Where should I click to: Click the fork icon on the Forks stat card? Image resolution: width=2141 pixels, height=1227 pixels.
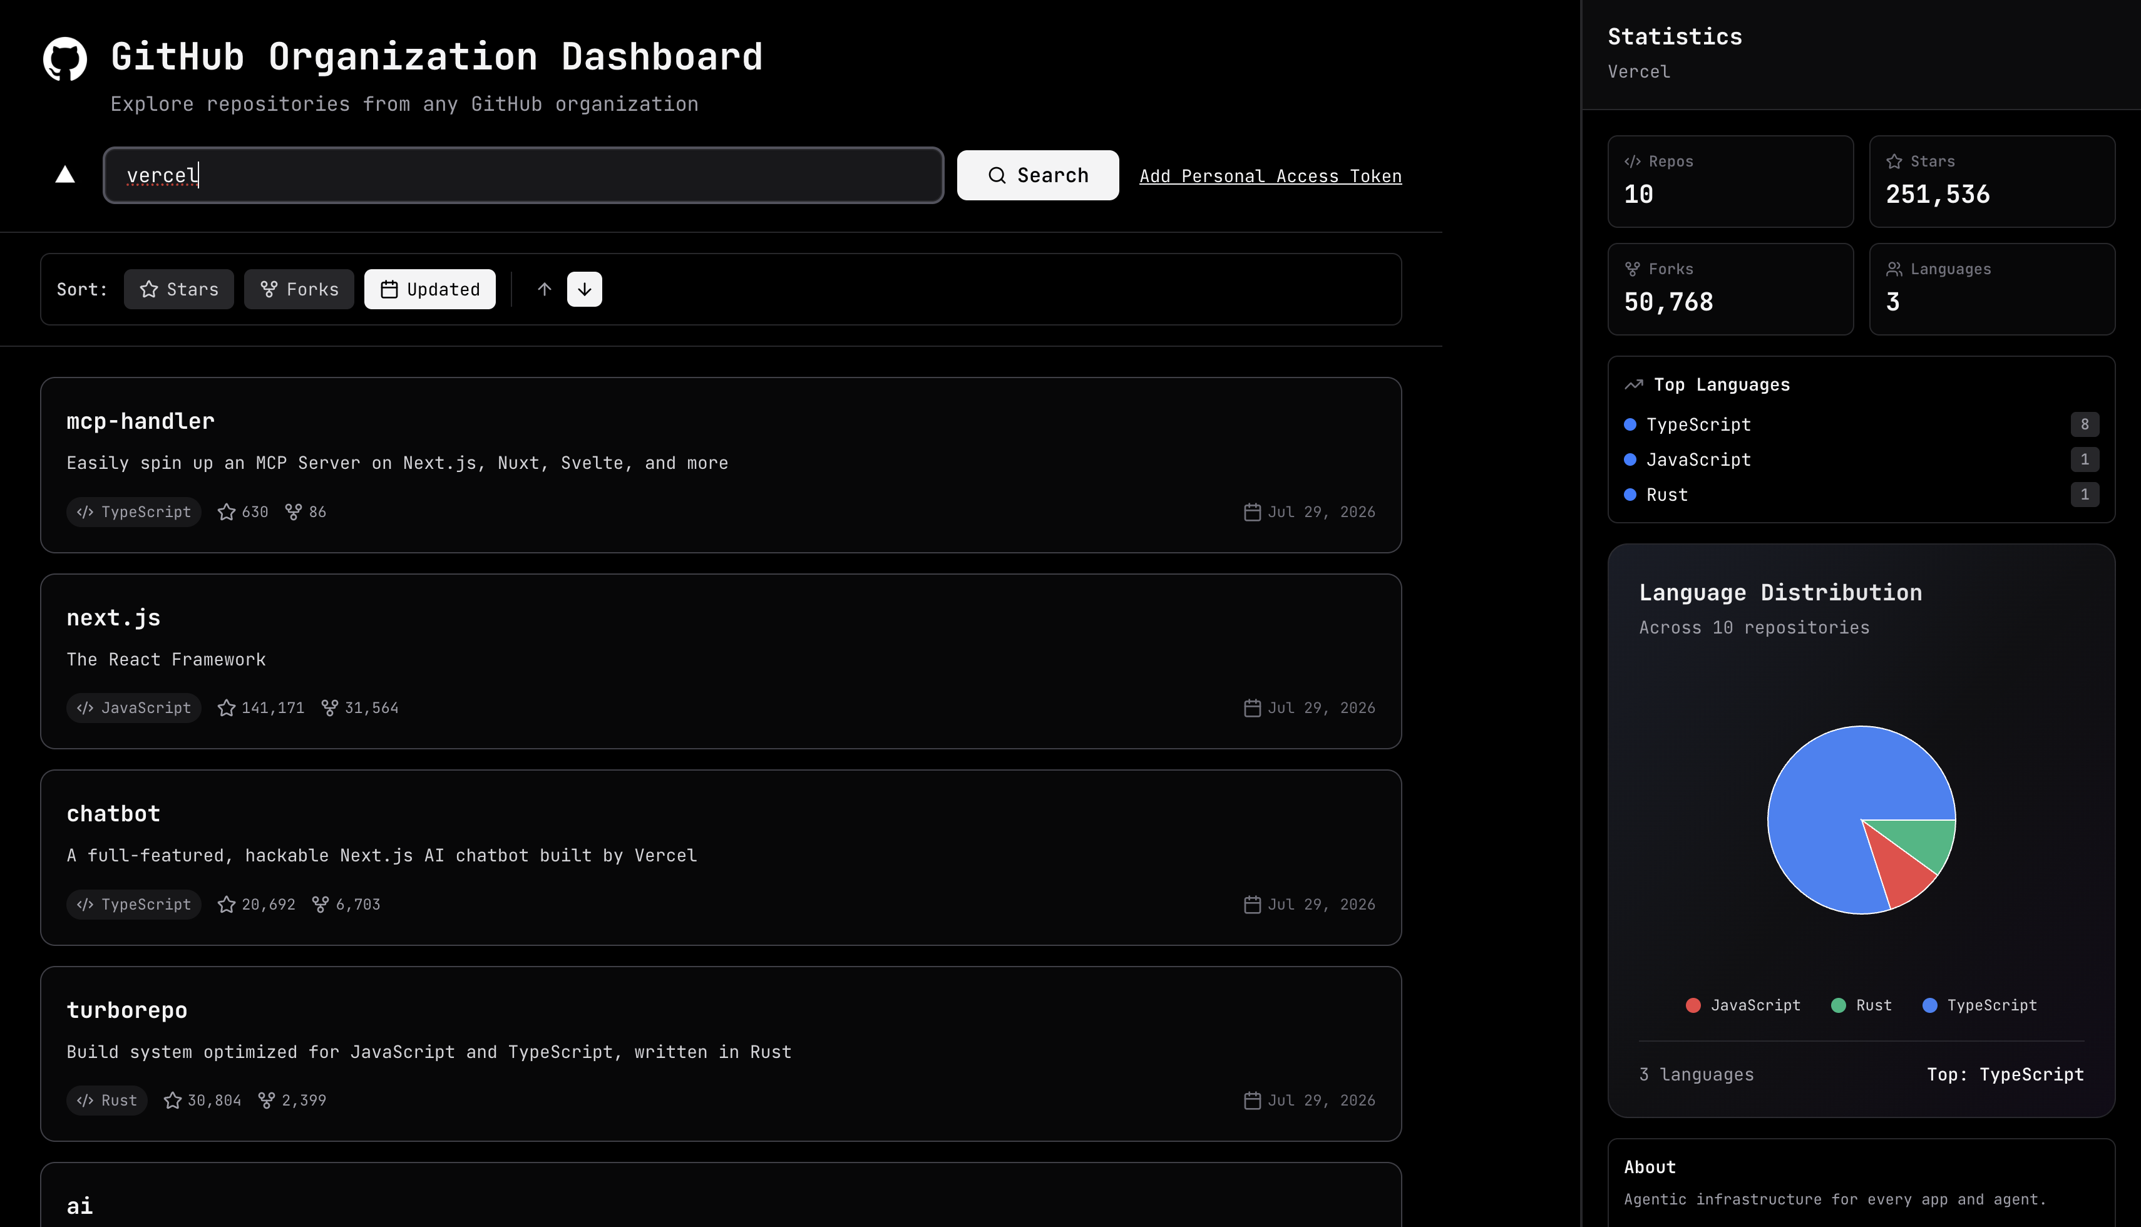coord(1632,269)
